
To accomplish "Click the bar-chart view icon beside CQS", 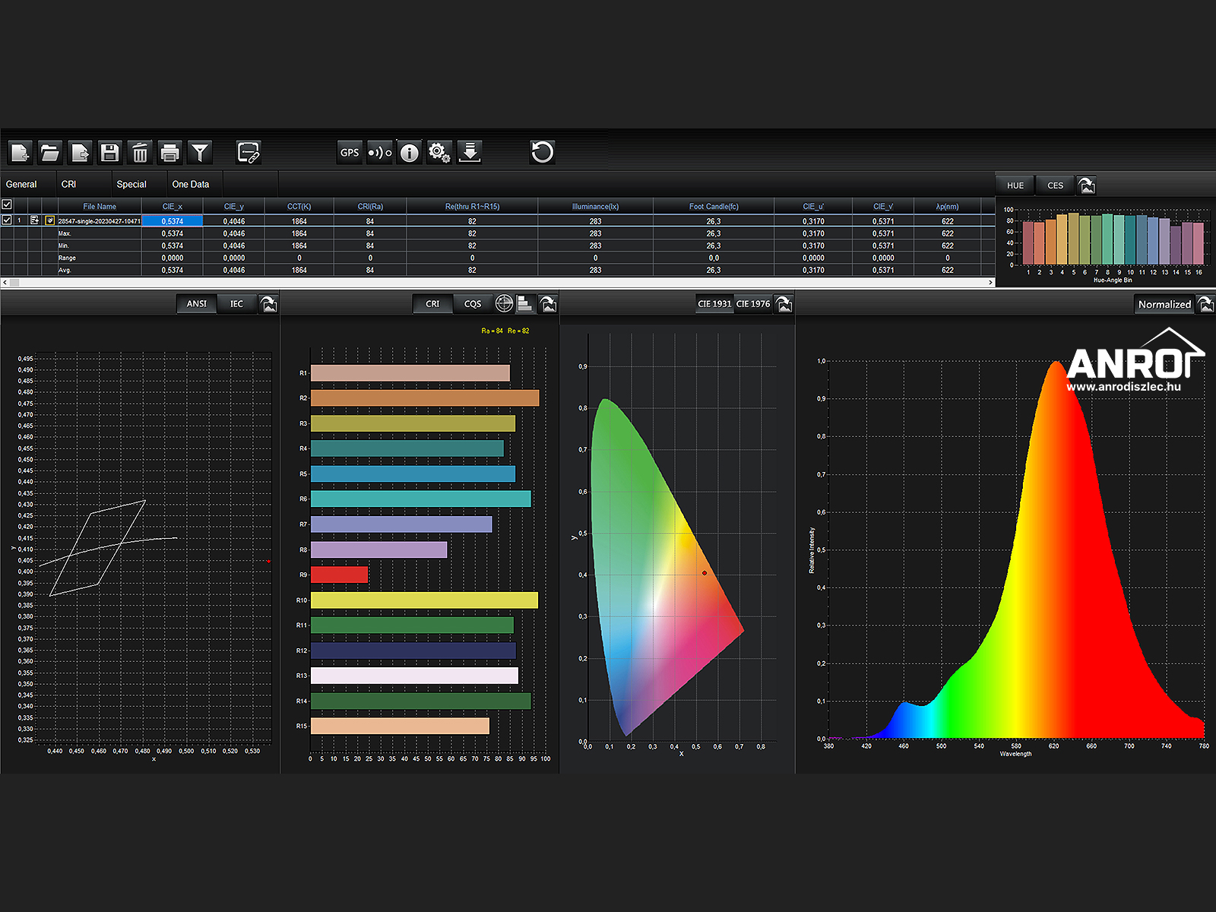I will [524, 304].
